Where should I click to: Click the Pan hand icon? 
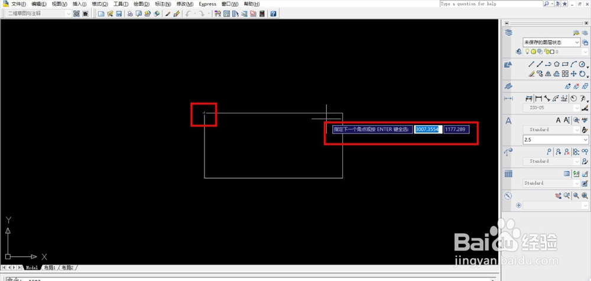(558, 196)
